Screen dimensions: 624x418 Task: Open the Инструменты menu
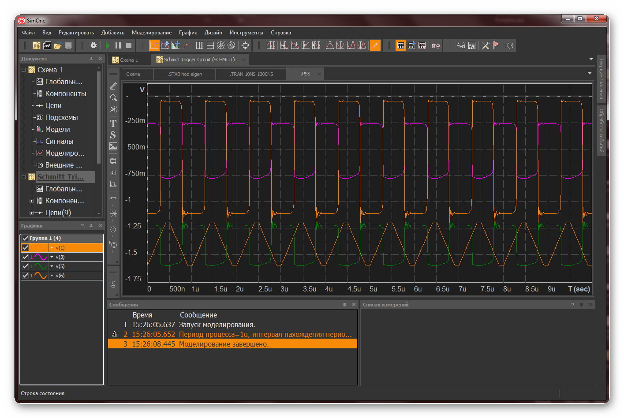point(246,33)
